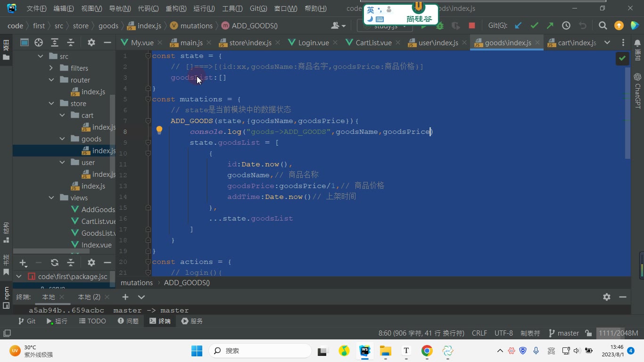Screen dimensions: 644x362
Task: Open the user account dropdown in toolbar
Action: (339, 26)
